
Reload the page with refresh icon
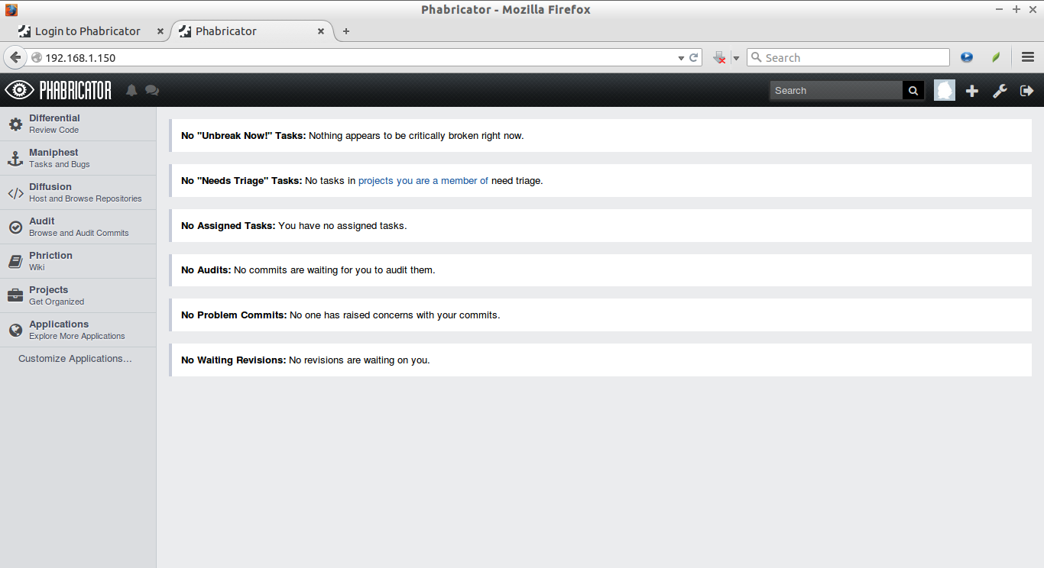(x=694, y=57)
